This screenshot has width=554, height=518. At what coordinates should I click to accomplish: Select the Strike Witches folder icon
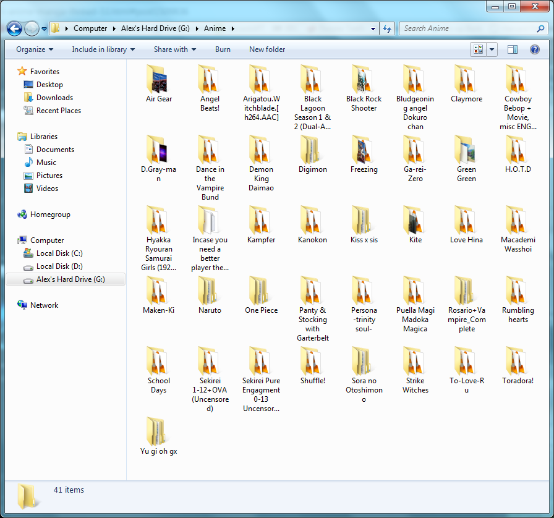[413, 360]
